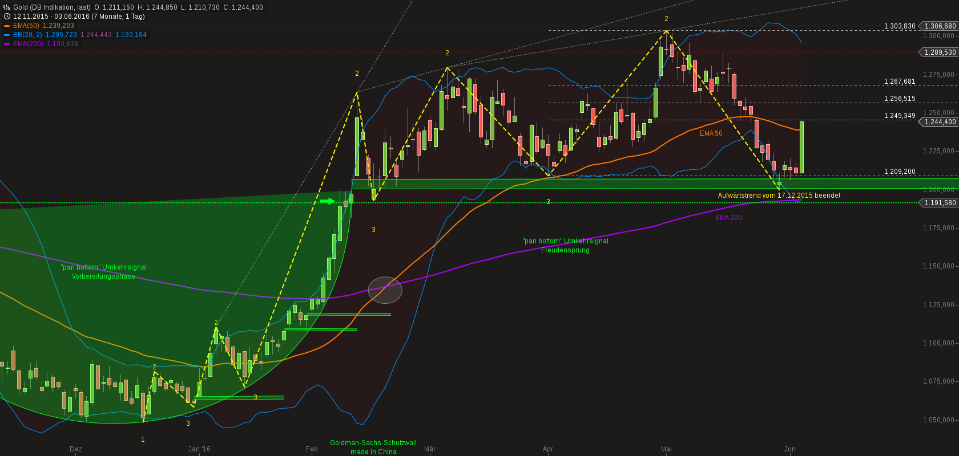This screenshot has height=456, width=959.
Task: Click the Mär label on time axis
Action: point(430,449)
